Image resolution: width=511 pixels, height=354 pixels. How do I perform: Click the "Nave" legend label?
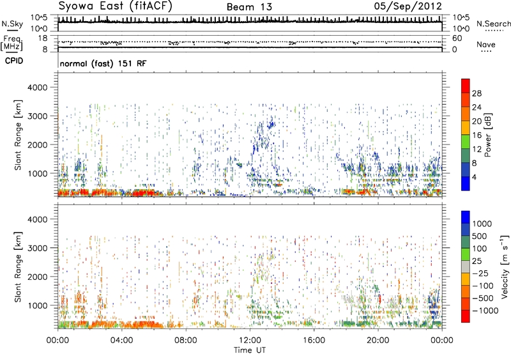(486, 44)
